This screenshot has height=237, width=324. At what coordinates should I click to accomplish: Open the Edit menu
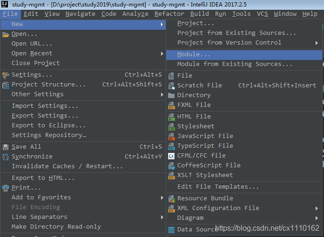point(31,14)
